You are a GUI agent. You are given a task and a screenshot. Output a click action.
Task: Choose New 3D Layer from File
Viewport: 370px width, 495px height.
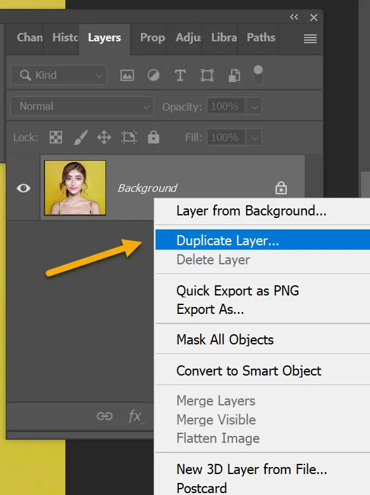tap(263, 470)
